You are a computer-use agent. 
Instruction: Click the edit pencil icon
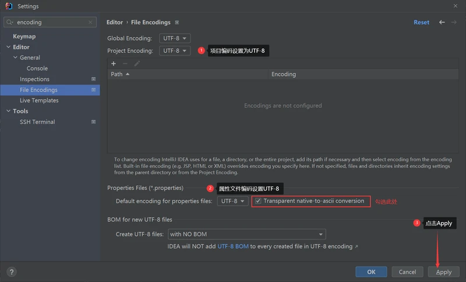click(137, 64)
